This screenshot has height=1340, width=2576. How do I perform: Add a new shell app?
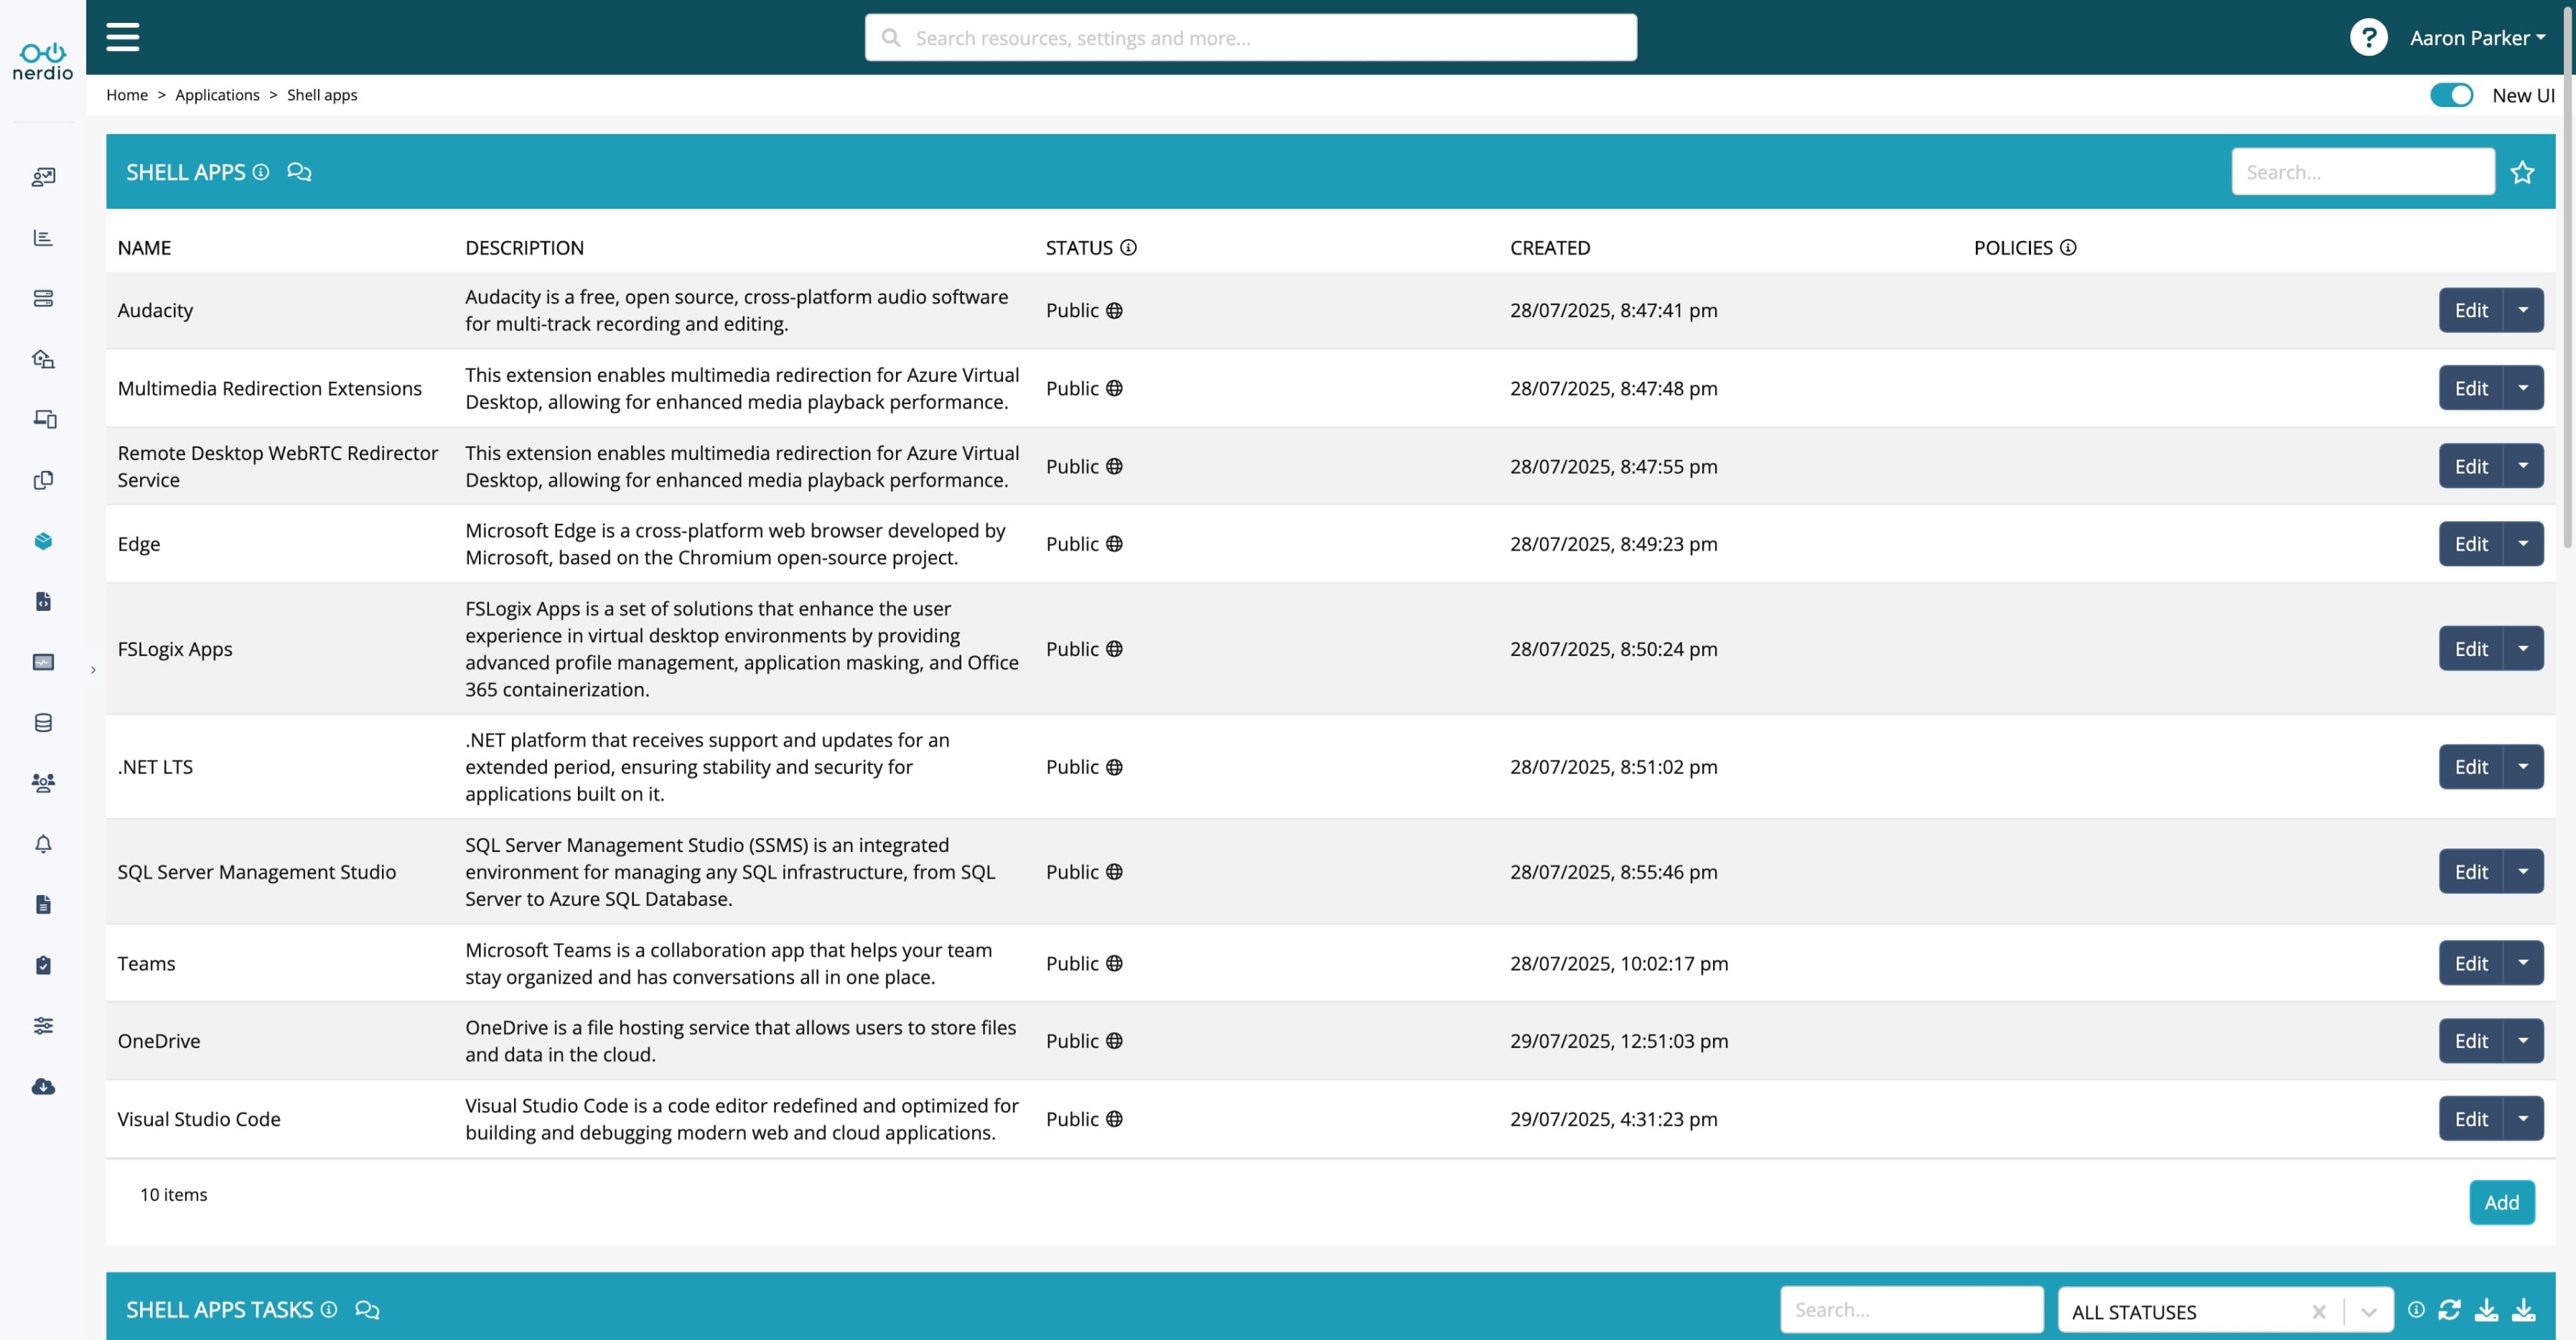tap(2501, 1202)
